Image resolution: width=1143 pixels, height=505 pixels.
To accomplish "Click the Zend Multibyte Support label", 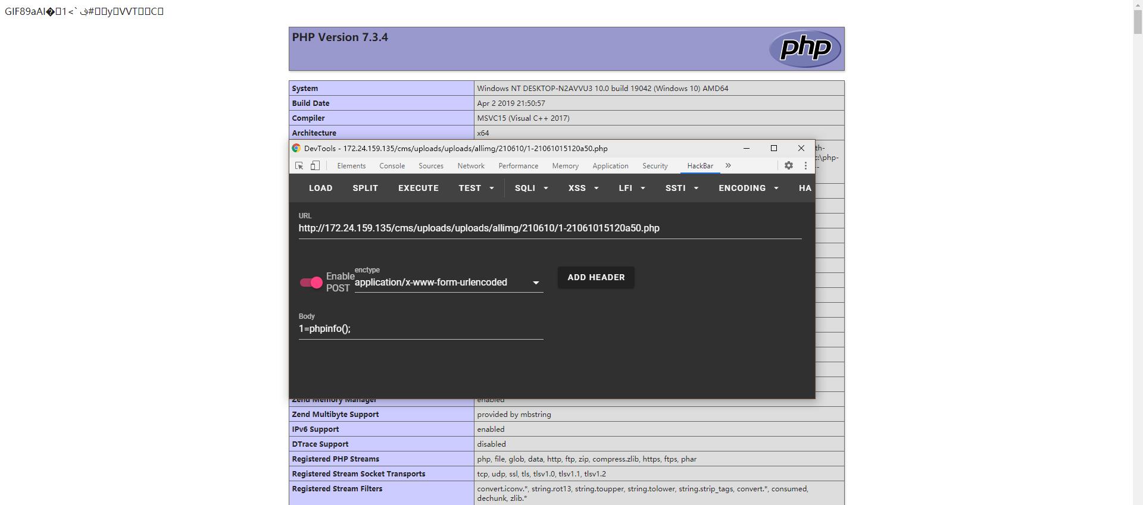I will click(335, 414).
